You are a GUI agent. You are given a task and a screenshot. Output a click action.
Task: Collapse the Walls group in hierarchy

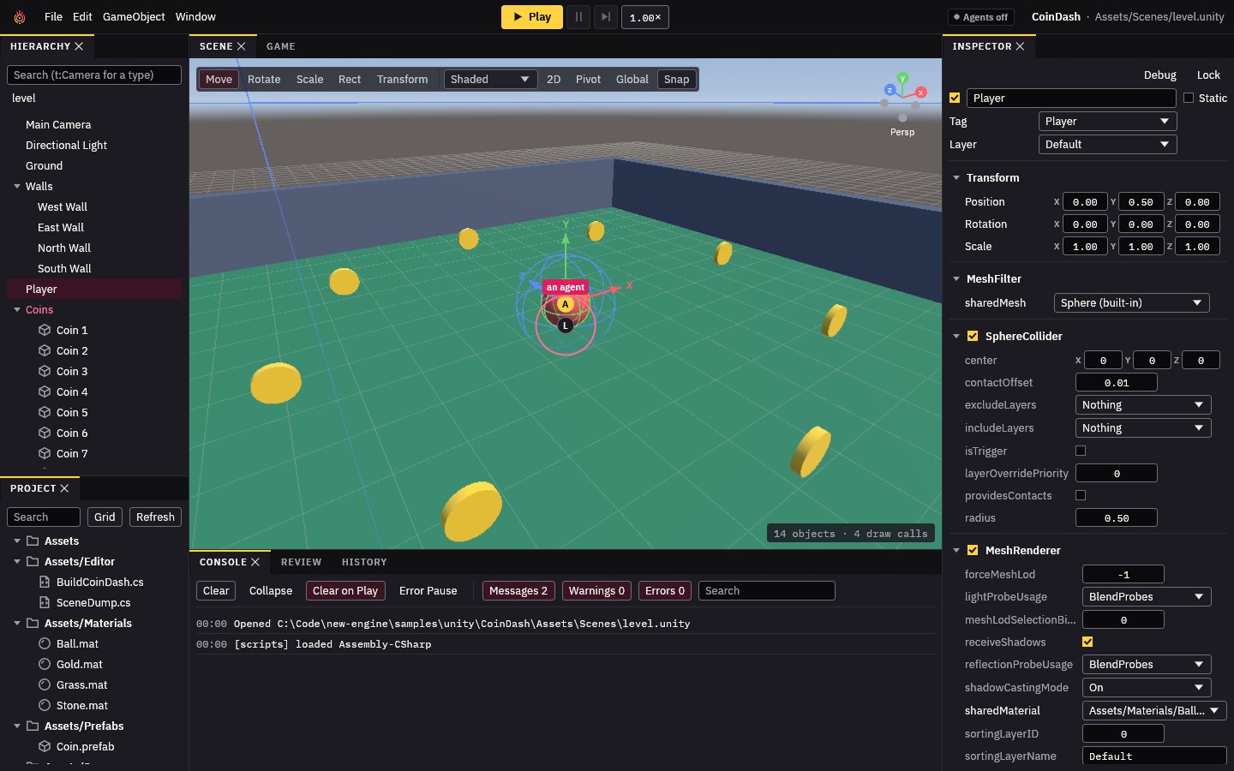[17, 186]
